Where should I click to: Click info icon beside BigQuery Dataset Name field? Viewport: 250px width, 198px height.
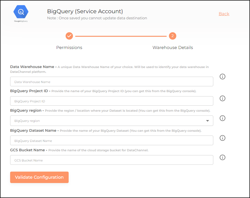222,138
